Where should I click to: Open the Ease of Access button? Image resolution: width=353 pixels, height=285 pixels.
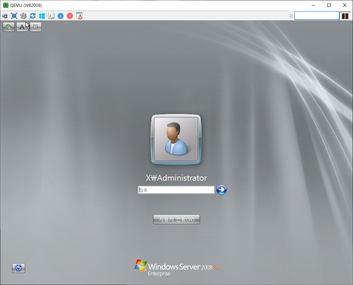19,268
